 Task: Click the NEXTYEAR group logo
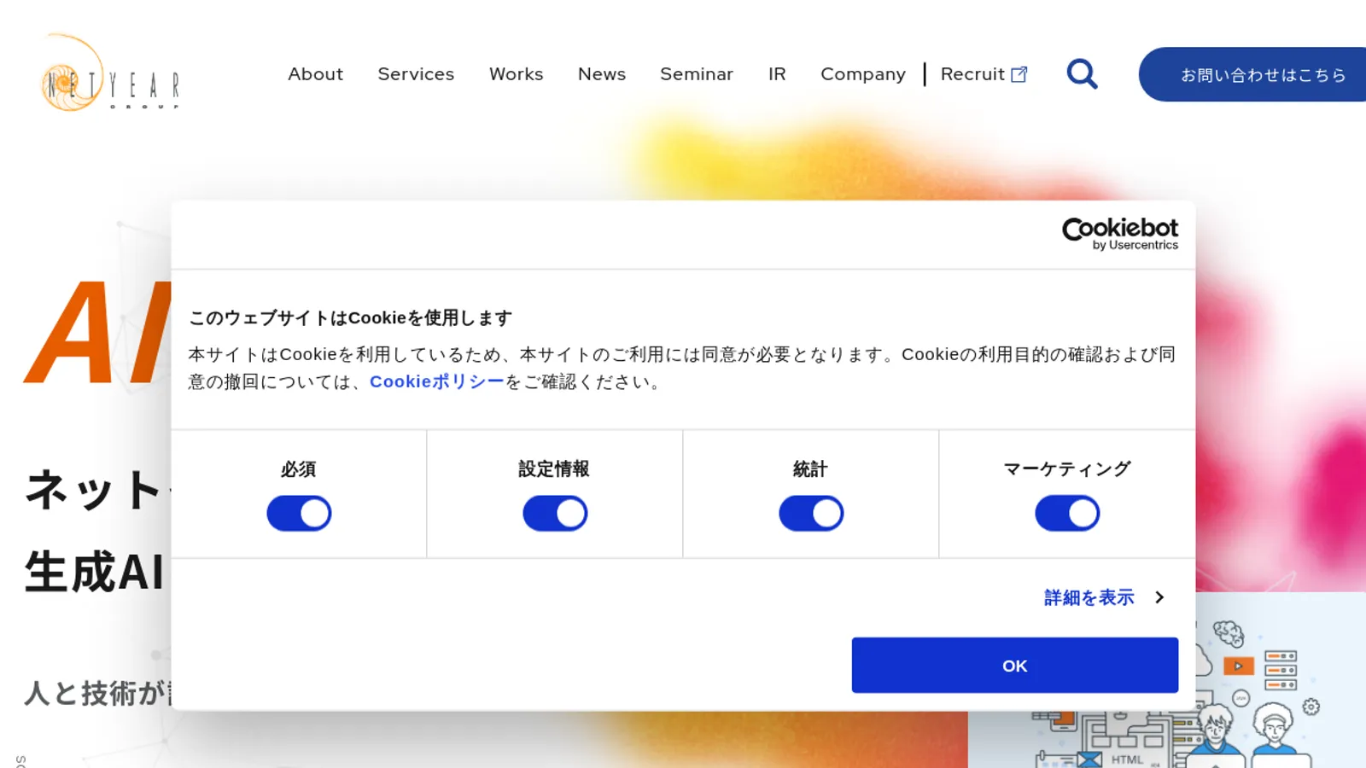pyautogui.click(x=110, y=73)
